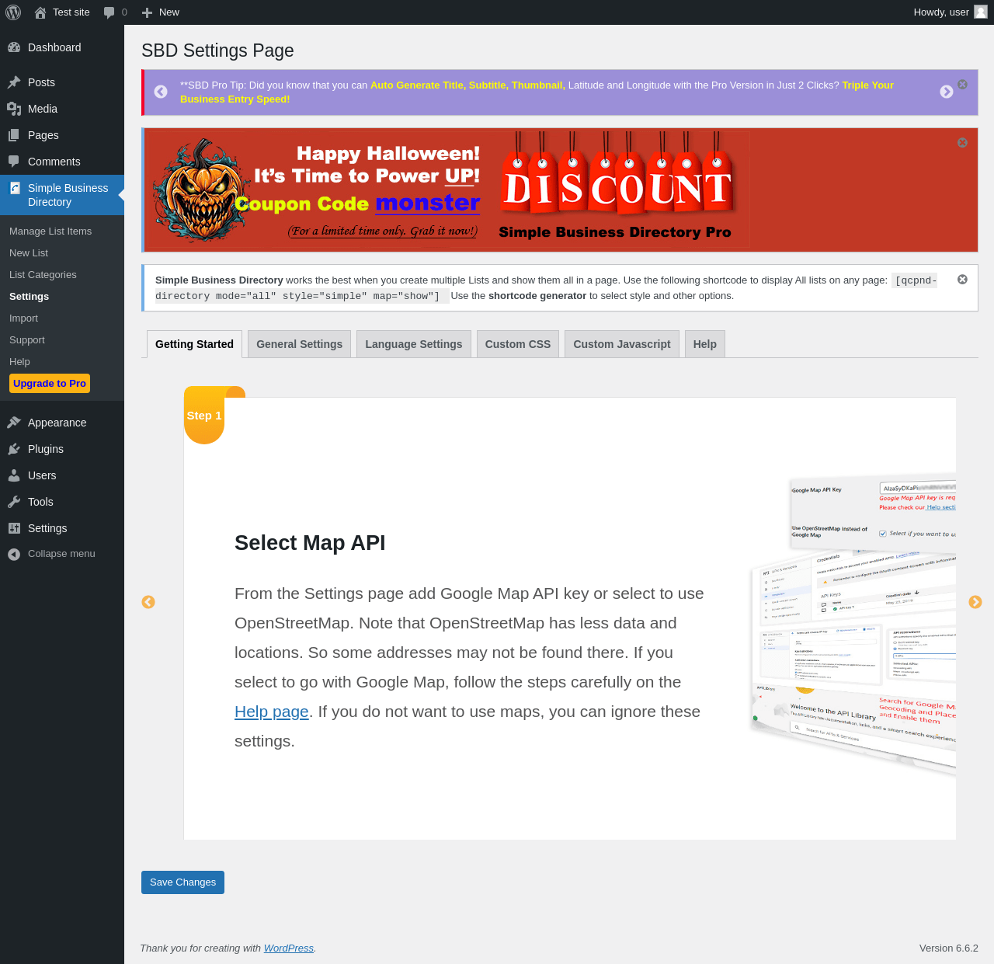The height and width of the screenshot is (964, 994).
Task: Click the Test site name link
Action: (x=71, y=12)
